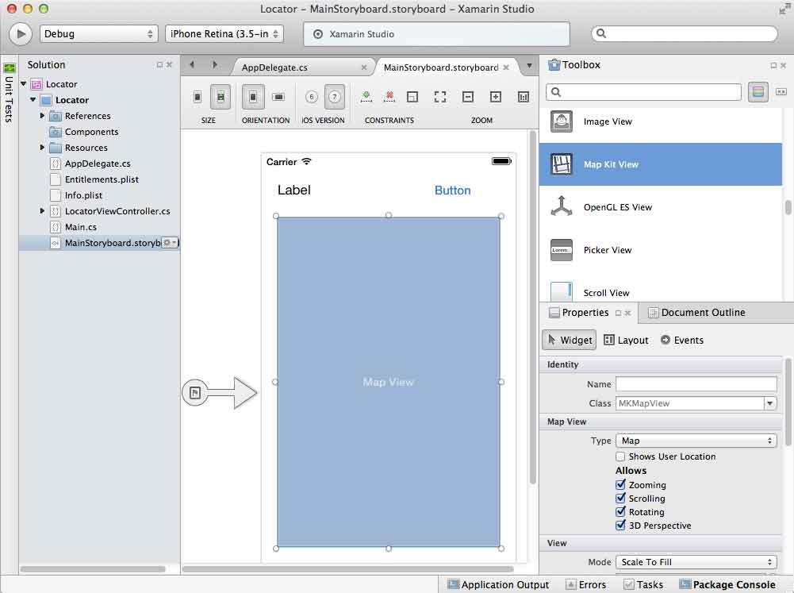Open the Mode Scale To Fill dropdown

[696, 562]
